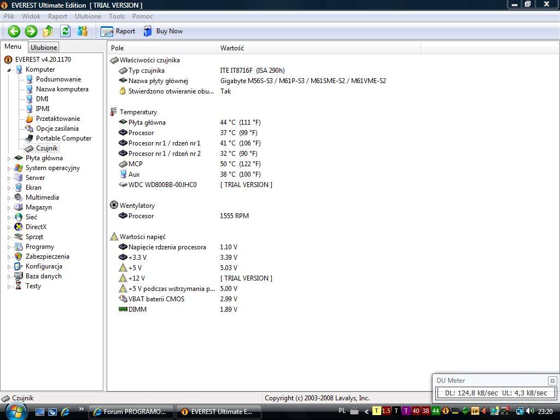Open the Ulubione menu in the menu bar
The image size is (560, 420).
point(88,16)
